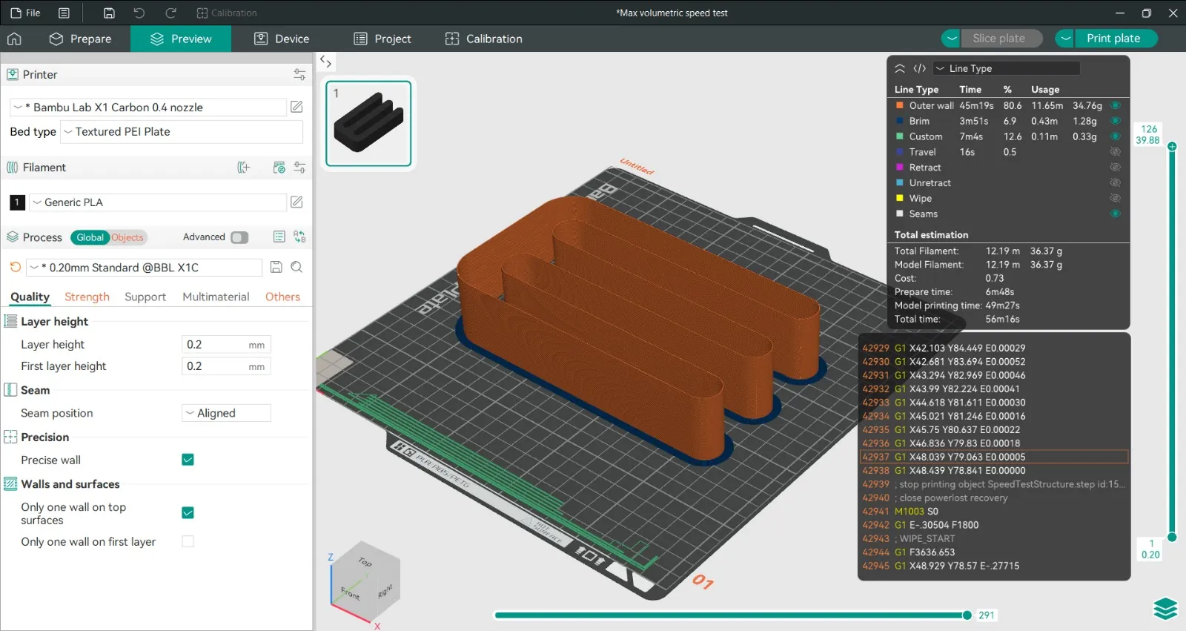The height and width of the screenshot is (631, 1186).
Task: Click the horizontal move slider handle
Action: click(967, 615)
